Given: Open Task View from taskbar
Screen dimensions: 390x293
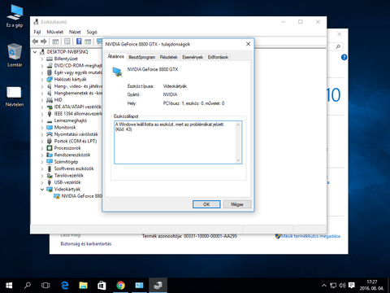Looking at the screenshot, I should click(x=45, y=286).
